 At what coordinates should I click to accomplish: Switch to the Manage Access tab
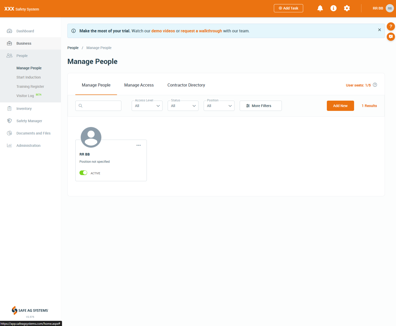[139, 85]
